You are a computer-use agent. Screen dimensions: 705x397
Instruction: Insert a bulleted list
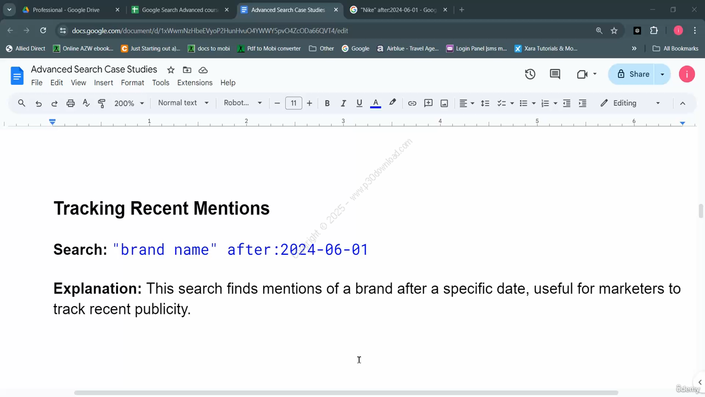[x=523, y=103]
